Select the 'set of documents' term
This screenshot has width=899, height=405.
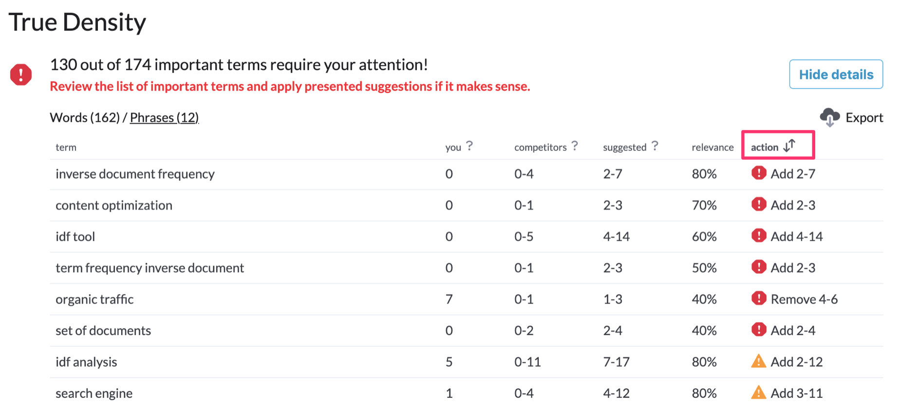coord(103,331)
